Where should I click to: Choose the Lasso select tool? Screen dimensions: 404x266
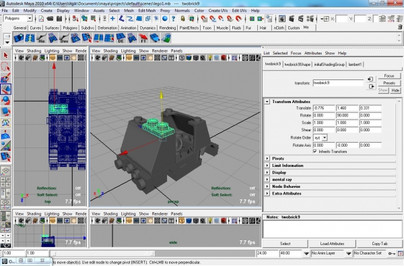click(x=5, y=67)
